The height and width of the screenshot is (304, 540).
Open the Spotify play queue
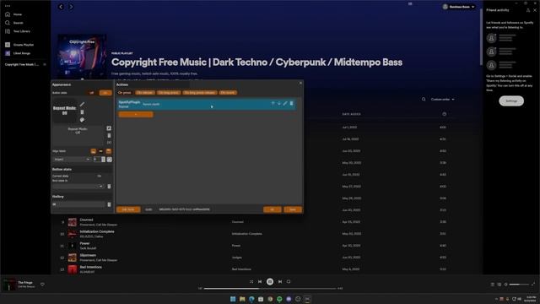(493, 285)
